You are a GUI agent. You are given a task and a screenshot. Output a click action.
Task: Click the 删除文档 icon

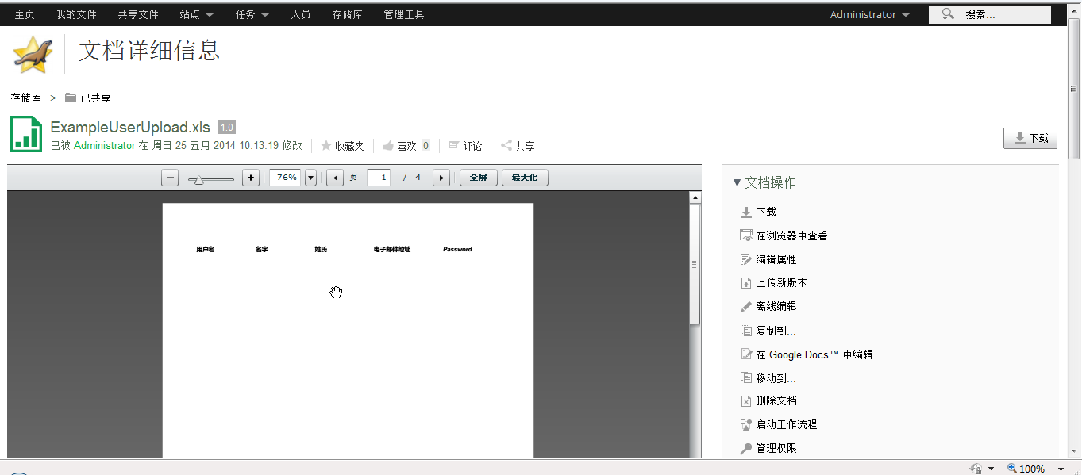[745, 401]
